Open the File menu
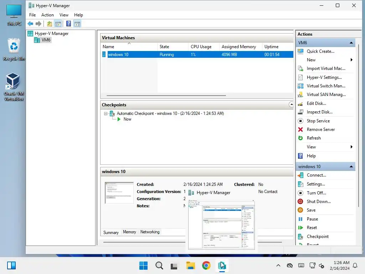365x274 pixels. click(x=32, y=15)
